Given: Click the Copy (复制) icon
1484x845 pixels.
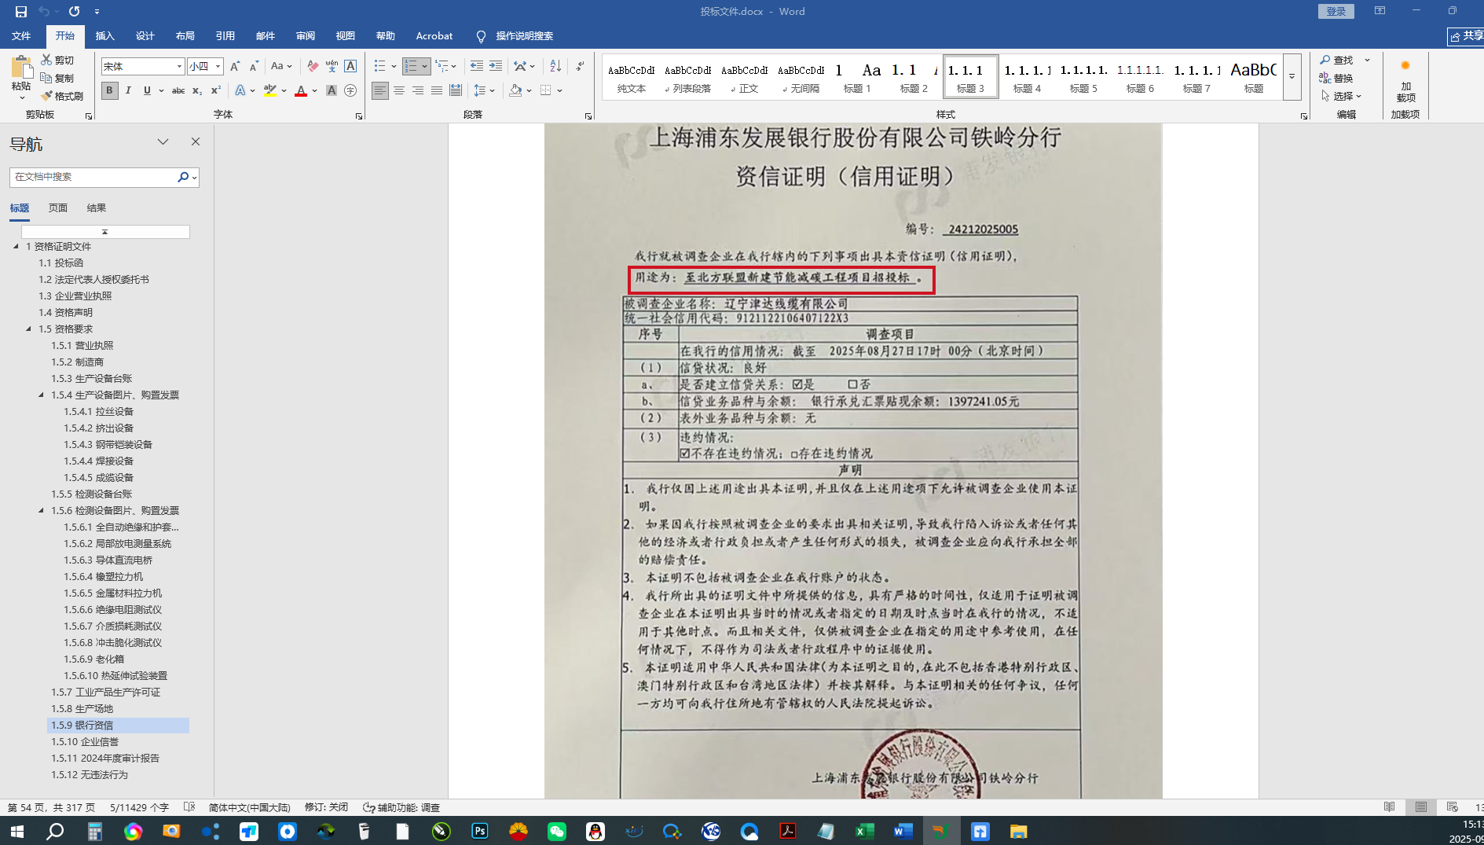Looking at the screenshot, I should [47, 78].
